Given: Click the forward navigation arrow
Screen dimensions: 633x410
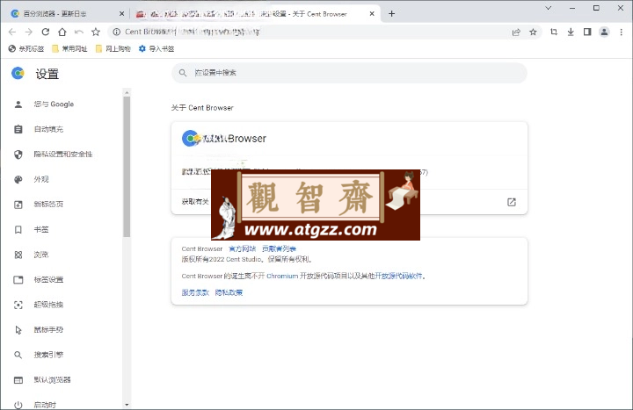Looking at the screenshot, I should 29,32.
